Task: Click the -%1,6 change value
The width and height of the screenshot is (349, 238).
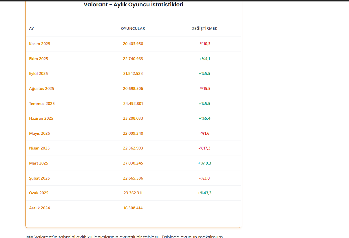Action: point(204,133)
